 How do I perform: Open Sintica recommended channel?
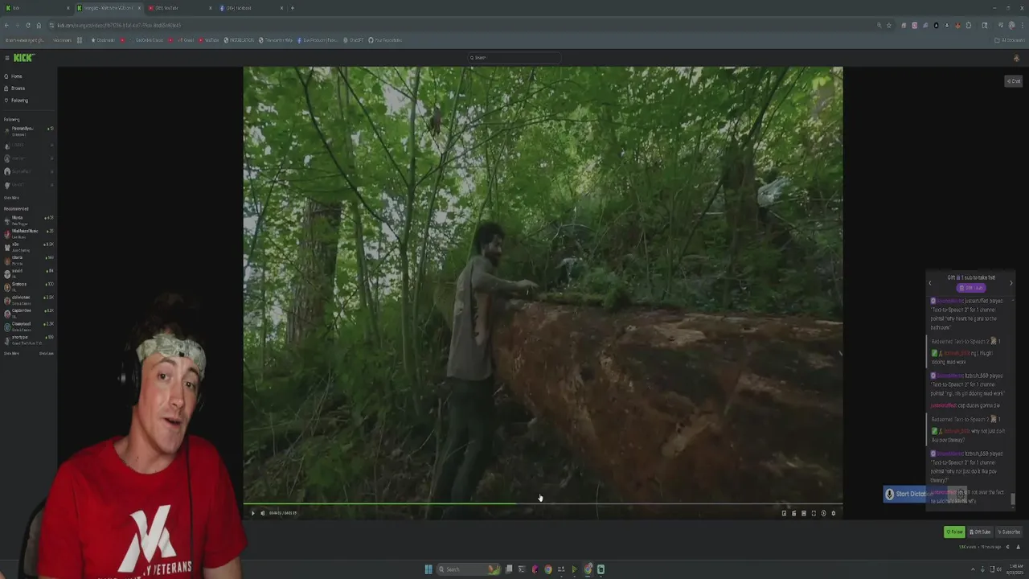coord(29,285)
